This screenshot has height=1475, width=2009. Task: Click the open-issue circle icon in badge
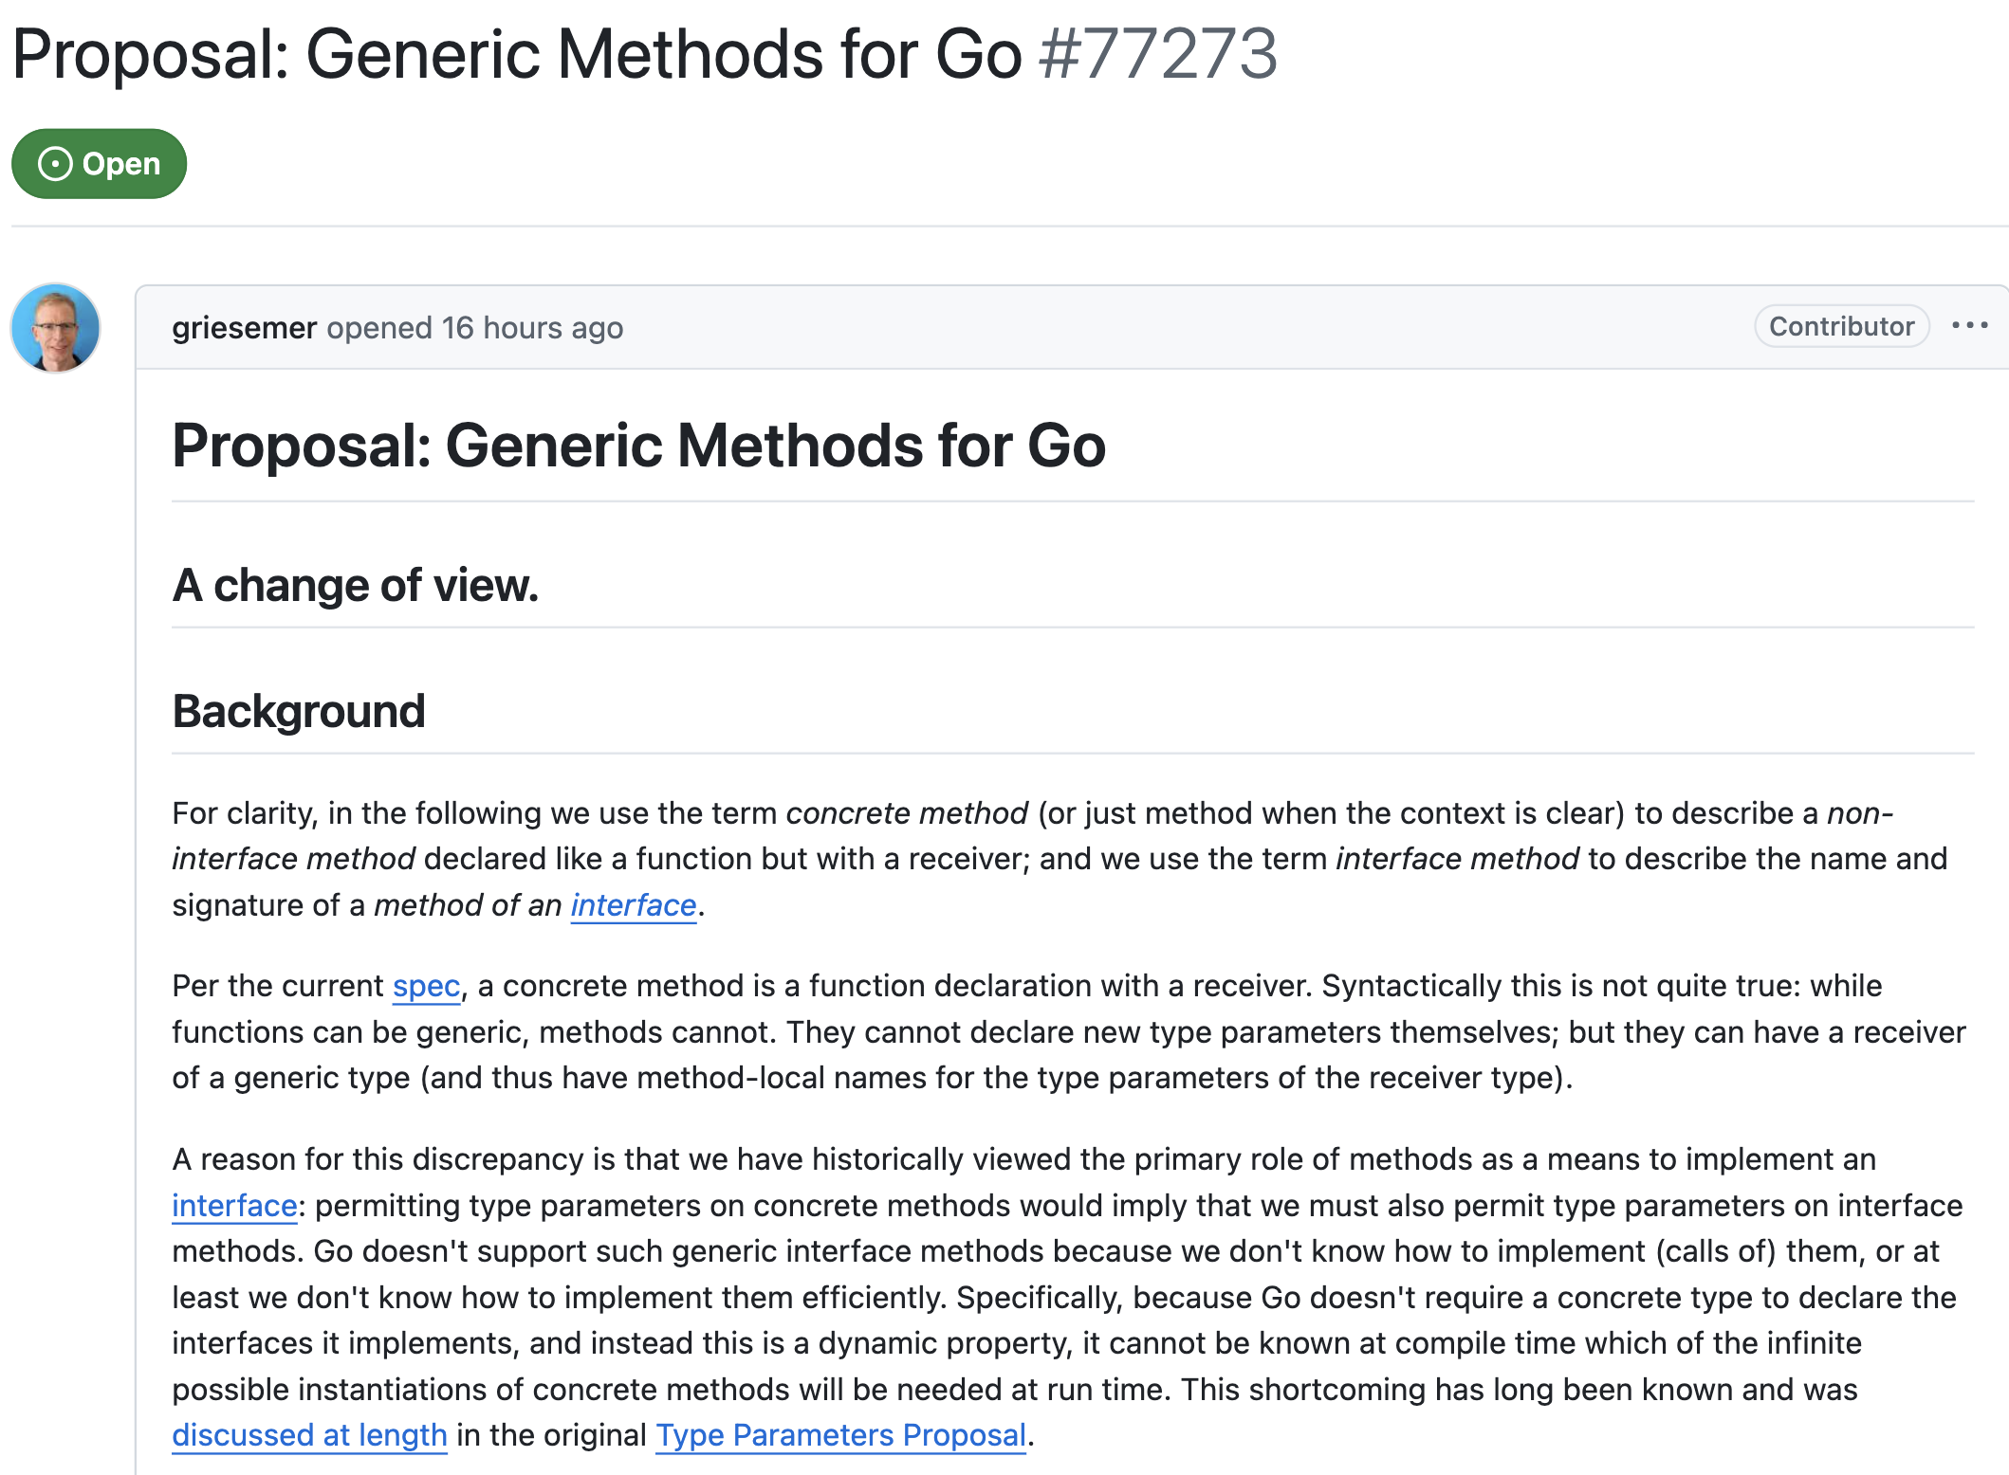pyautogui.click(x=55, y=164)
